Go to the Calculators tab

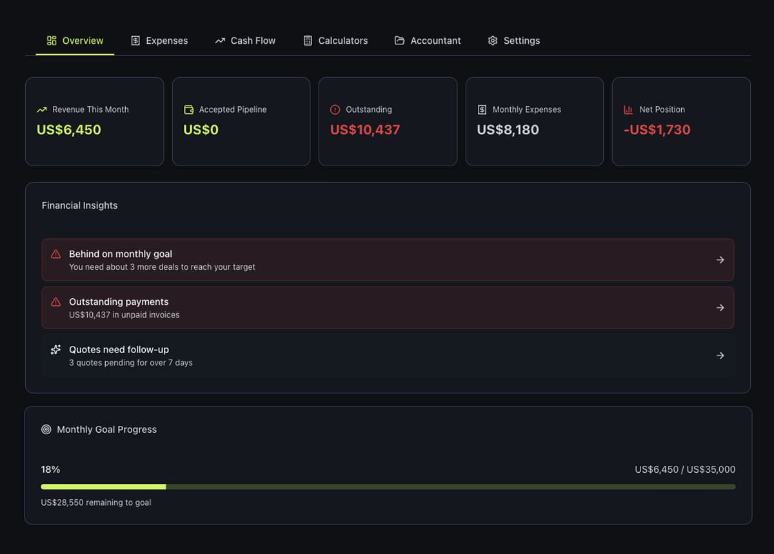[335, 41]
